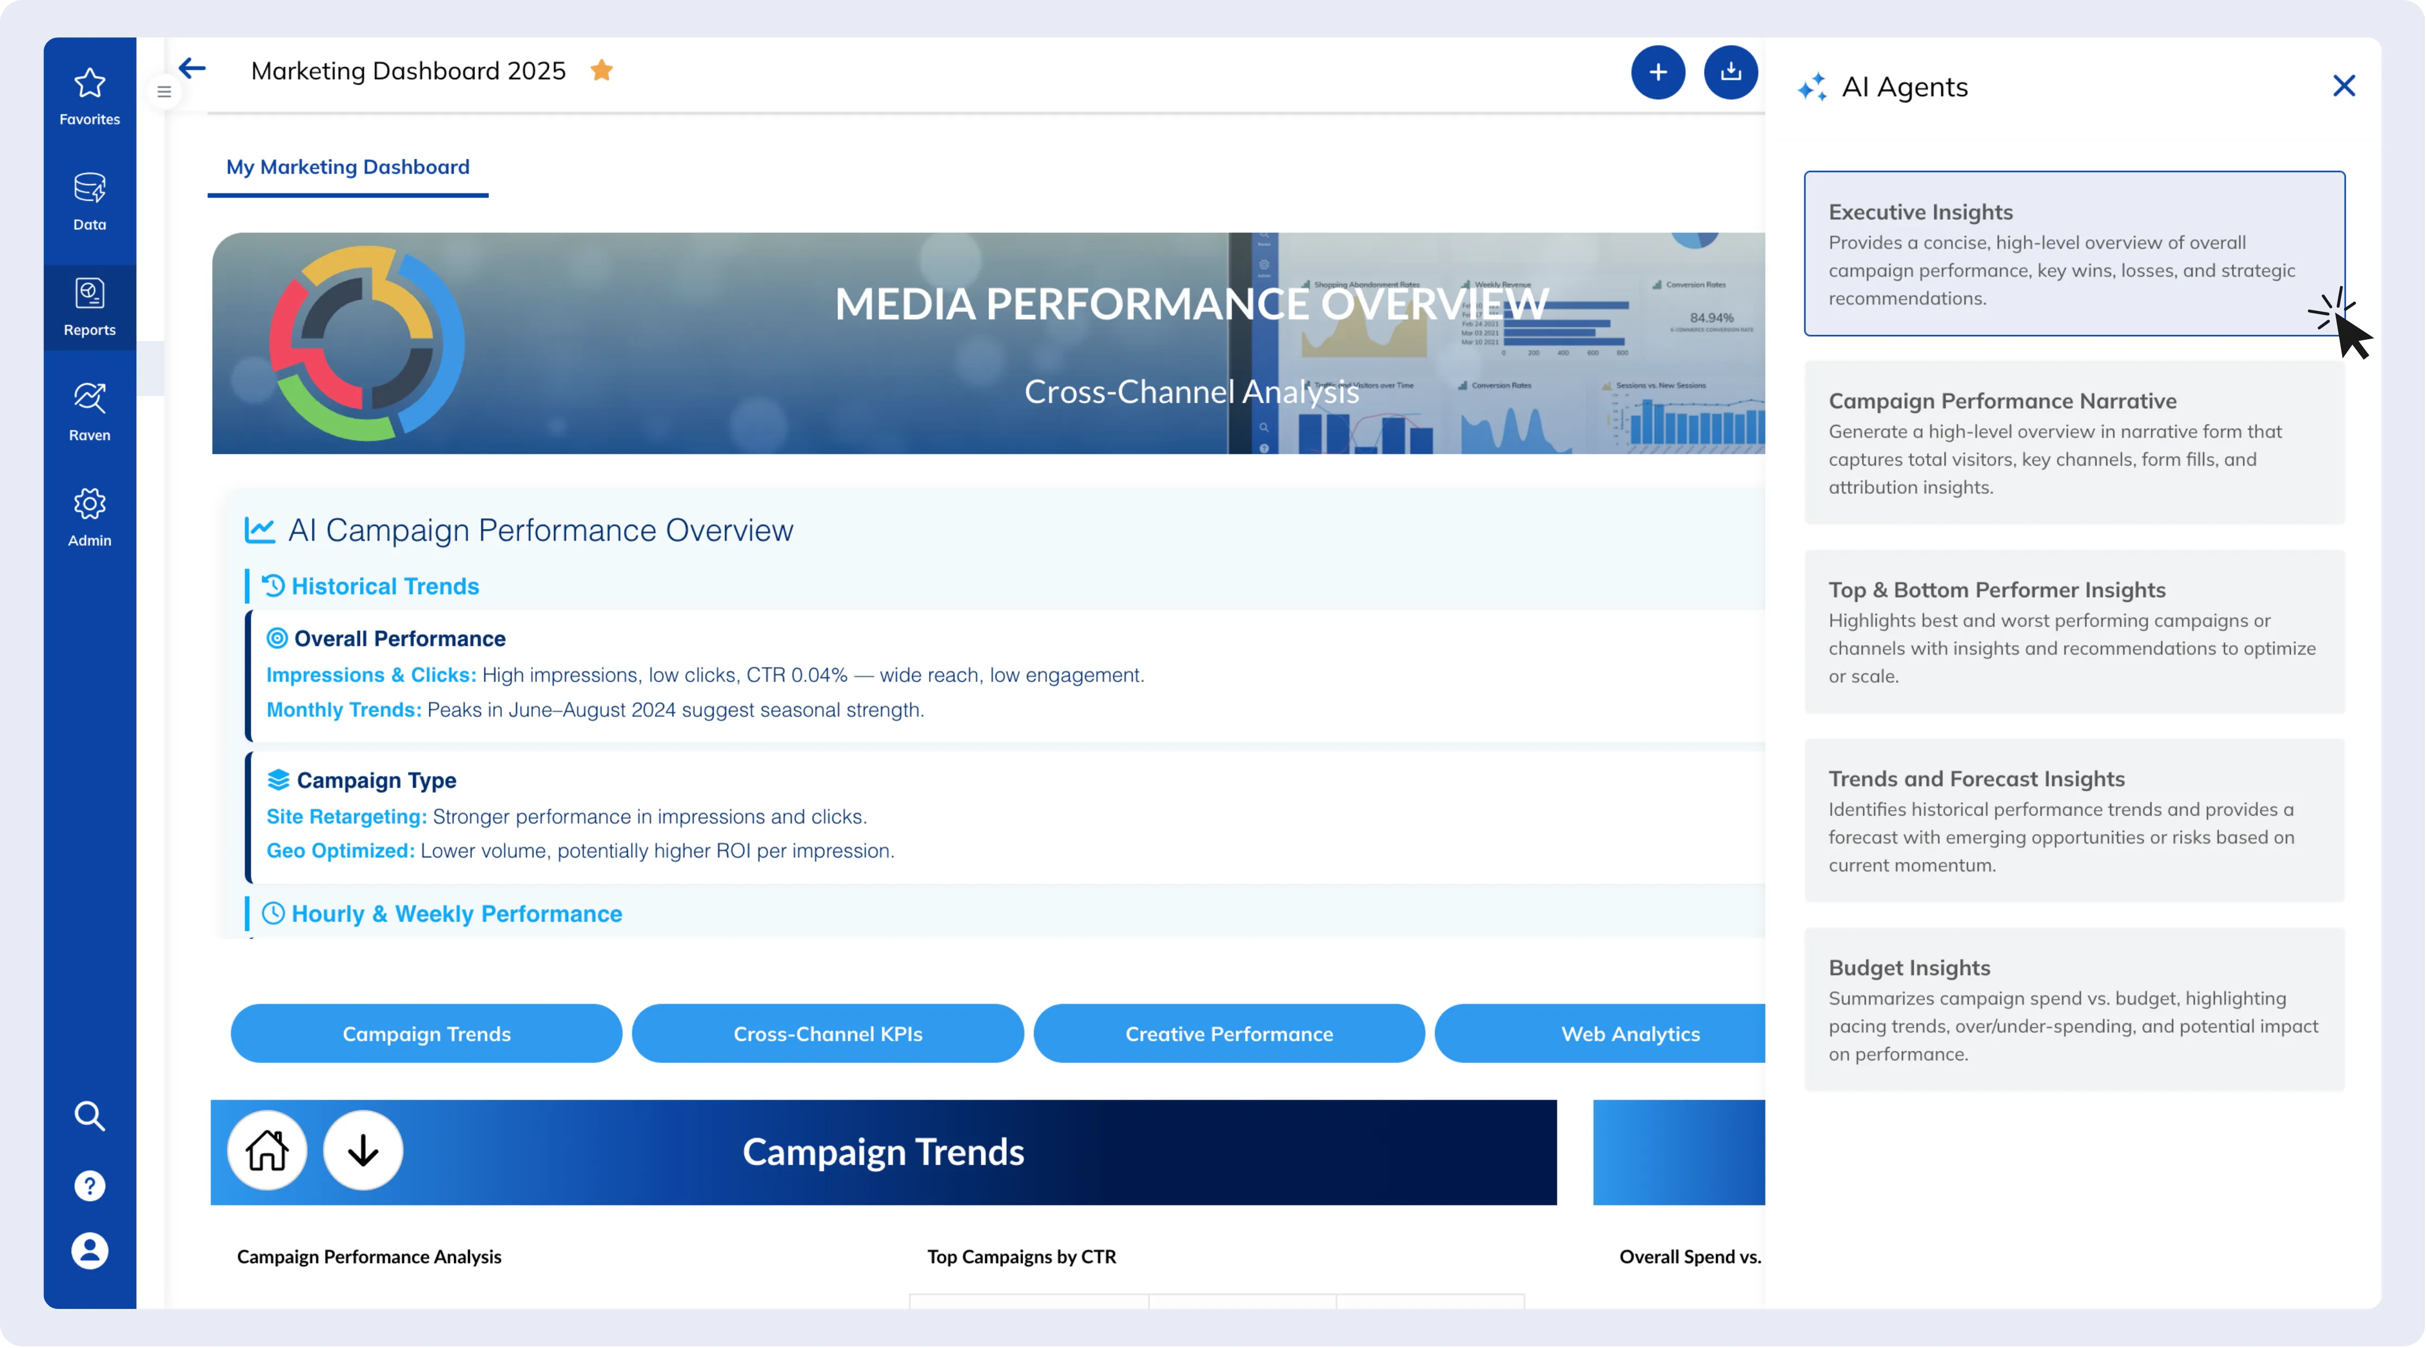The width and height of the screenshot is (2426, 1348).
Task: Select the Budget Insights agent card
Action: [x=2074, y=1009]
